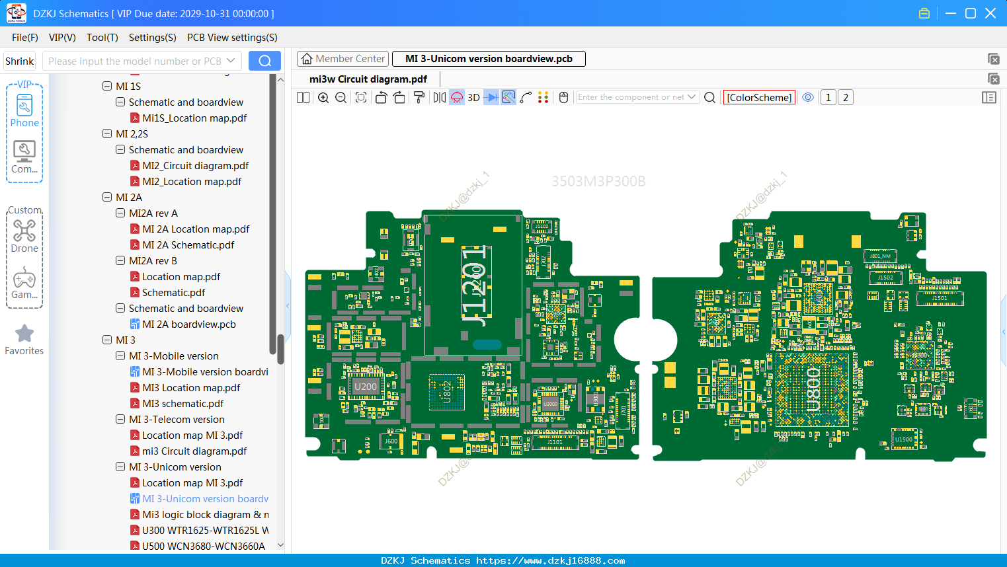Switch to 3D view
The height and width of the screenshot is (567, 1007).
(473, 97)
